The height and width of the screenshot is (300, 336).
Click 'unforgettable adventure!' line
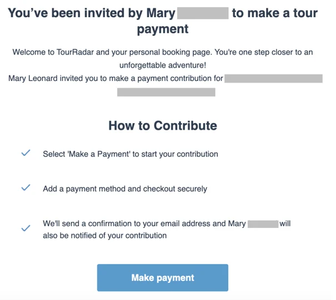163,65
